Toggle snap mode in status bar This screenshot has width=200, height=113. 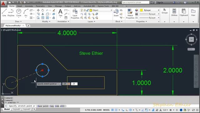tap(116, 110)
